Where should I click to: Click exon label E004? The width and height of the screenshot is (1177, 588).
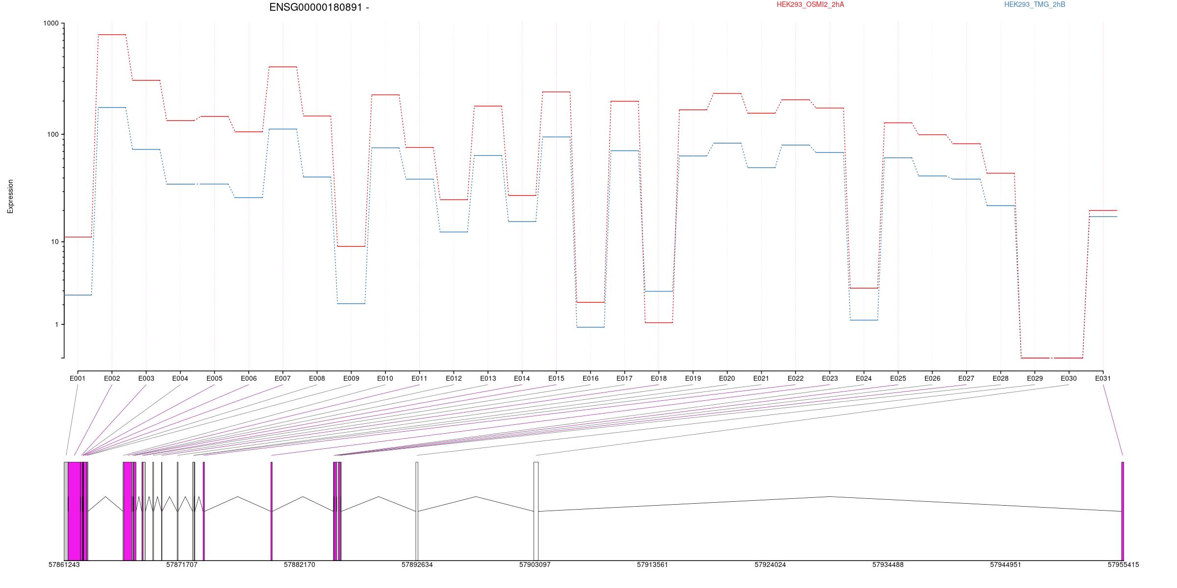click(x=180, y=378)
